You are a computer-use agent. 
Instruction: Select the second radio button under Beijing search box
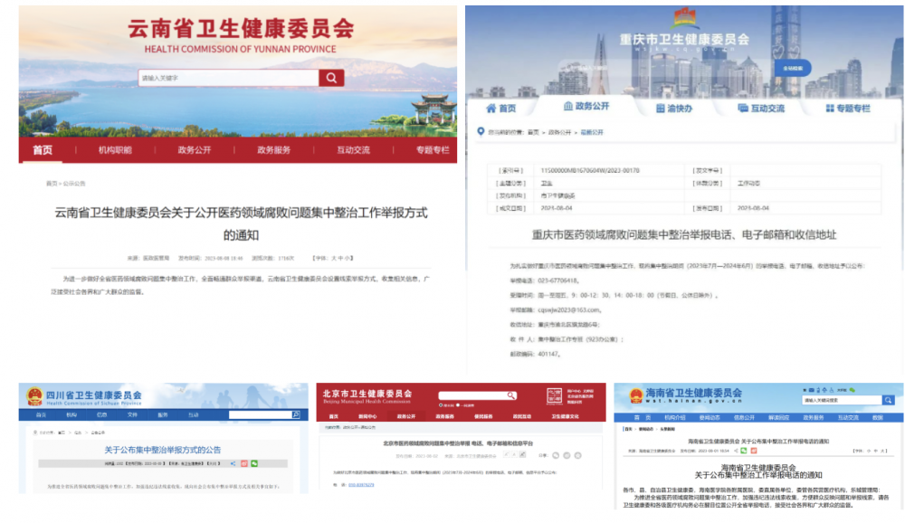458,405
